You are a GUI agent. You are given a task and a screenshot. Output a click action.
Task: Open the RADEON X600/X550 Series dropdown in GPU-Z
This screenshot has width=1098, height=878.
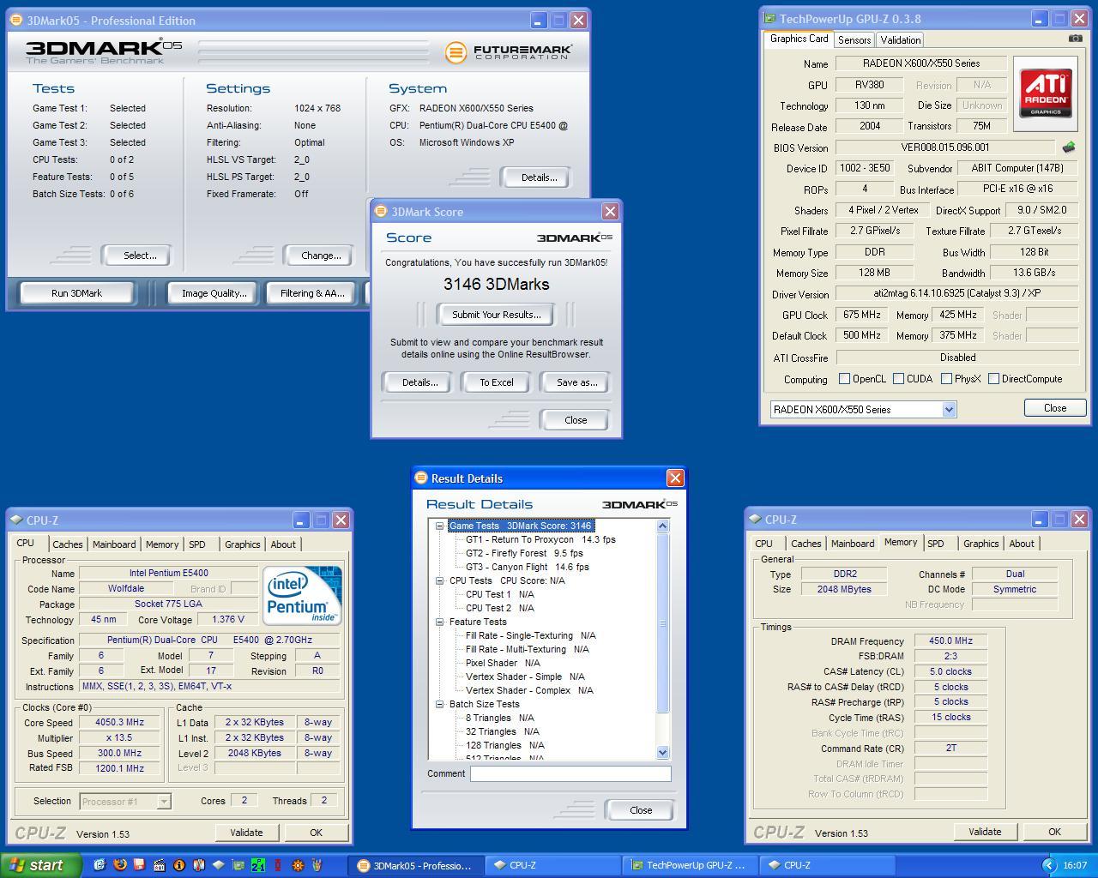(x=949, y=409)
